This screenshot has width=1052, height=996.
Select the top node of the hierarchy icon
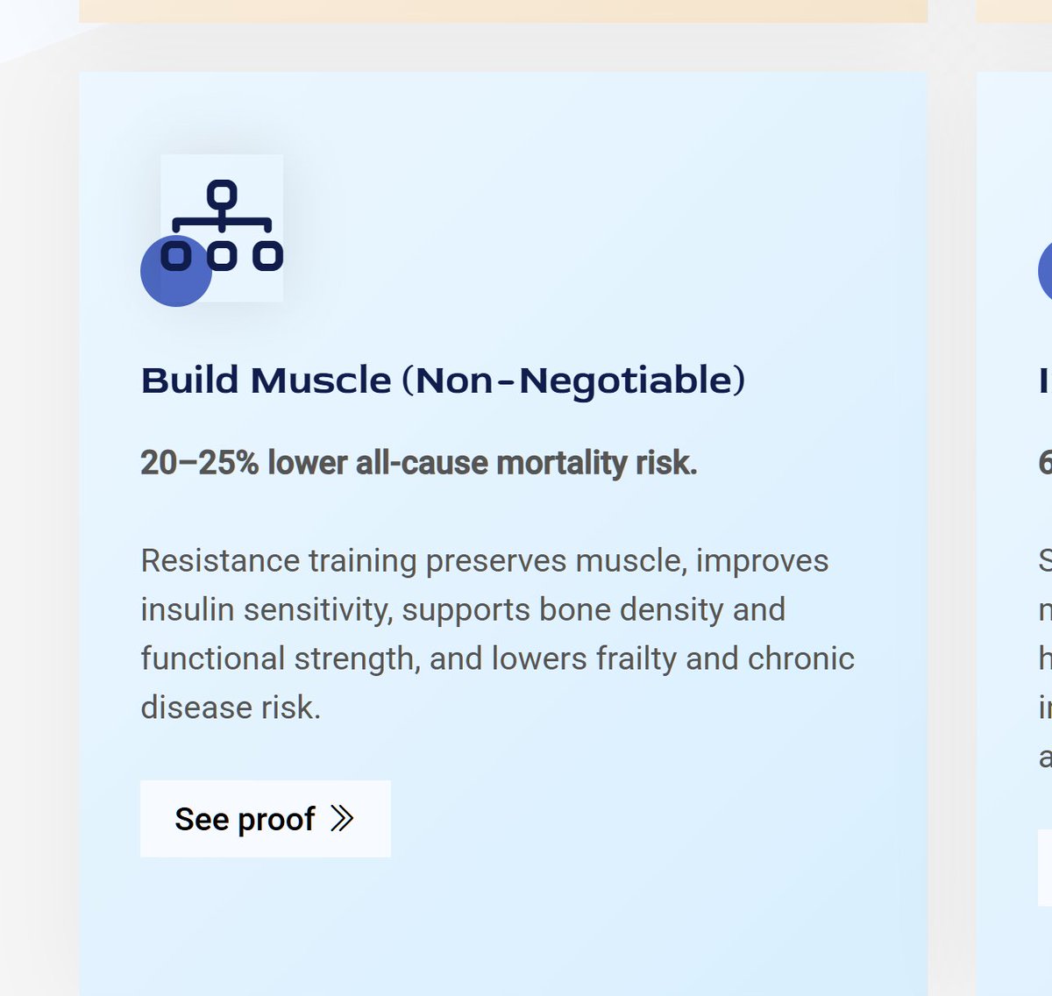[x=222, y=194]
